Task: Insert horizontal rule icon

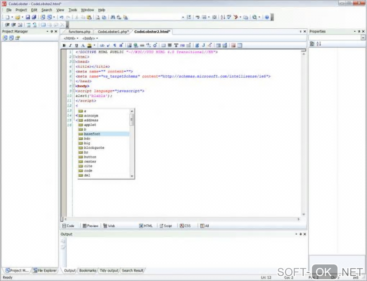Action: pyautogui.click(x=142, y=45)
